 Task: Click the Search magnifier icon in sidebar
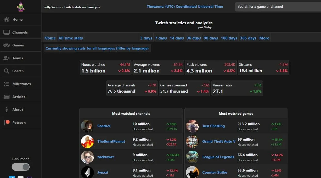click(x=6, y=71)
